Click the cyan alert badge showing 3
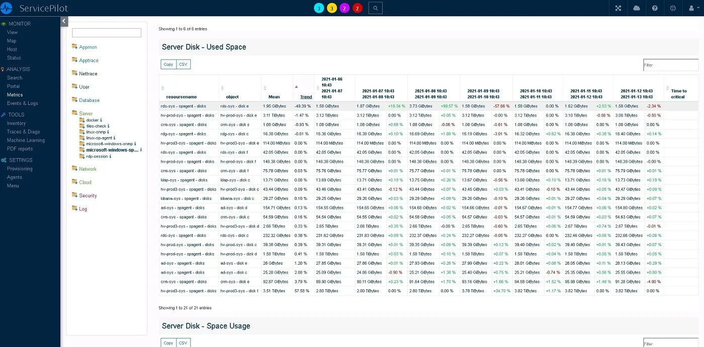This screenshot has height=347, width=704. (x=318, y=8)
